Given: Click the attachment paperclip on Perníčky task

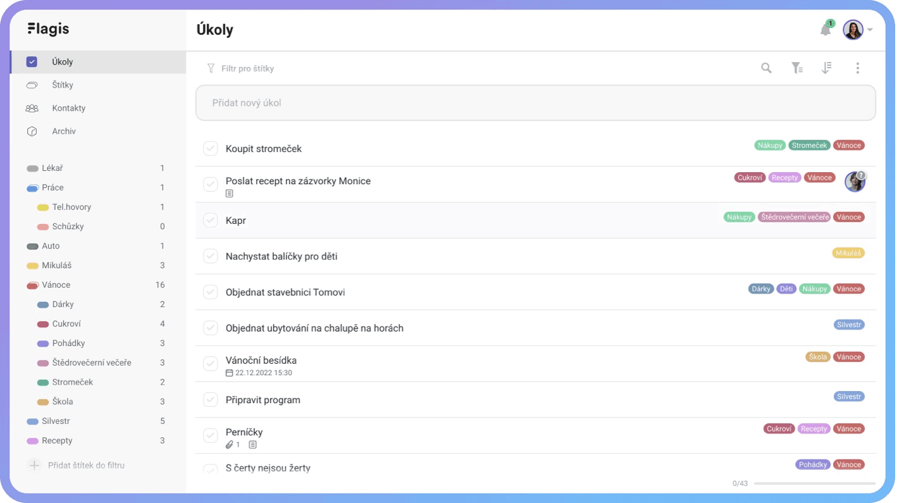Looking at the screenshot, I should [230, 445].
